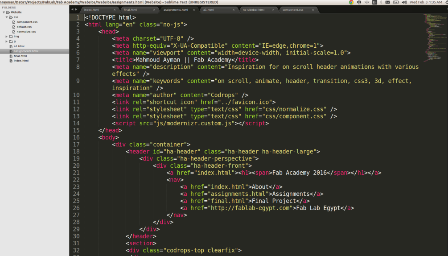Open the Bluetooth indicator
Screen dimensions: 448x256
pyautogui.click(x=381, y=2)
